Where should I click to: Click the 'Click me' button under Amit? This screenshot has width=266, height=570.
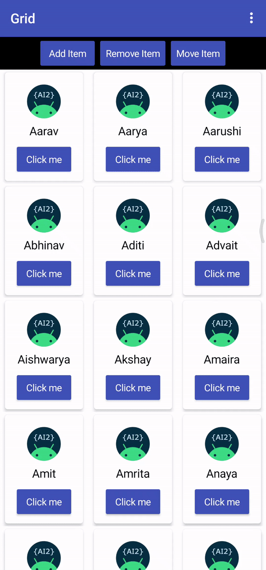pos(44,502)
